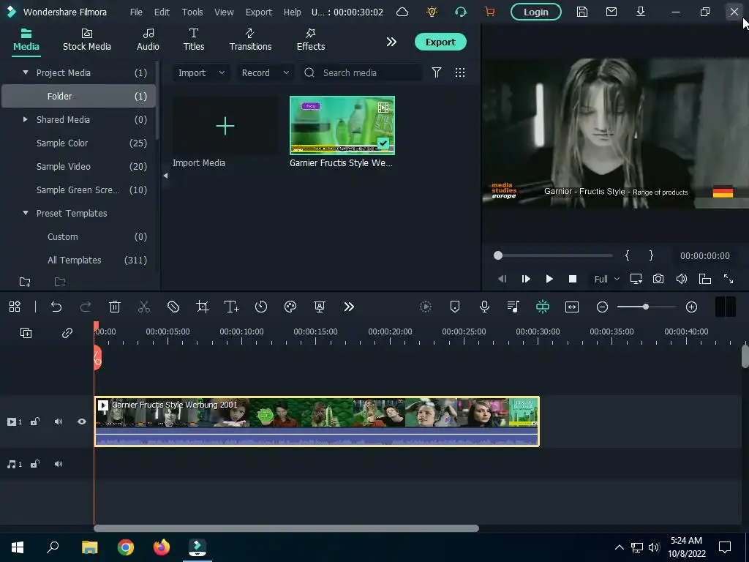
Task: Play the preview video
Action: point(549,279)
